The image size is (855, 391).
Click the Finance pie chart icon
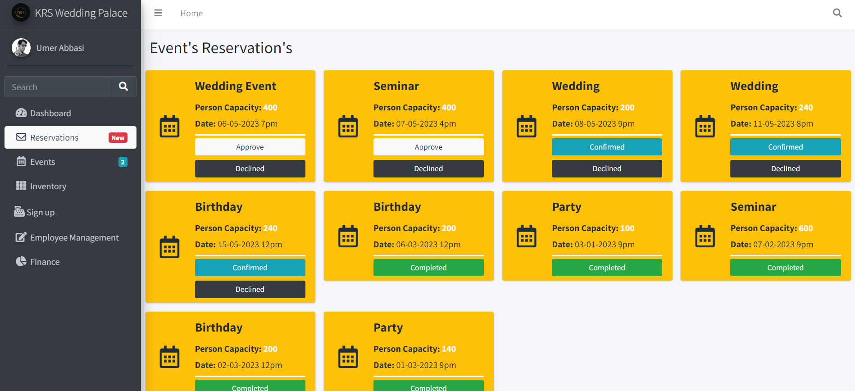[x=21, y=262]
